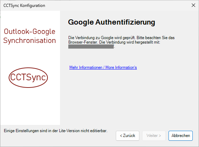Click 'hergestellt mit:' in the description
Screen dimensions: 199x147
(147, 42)
